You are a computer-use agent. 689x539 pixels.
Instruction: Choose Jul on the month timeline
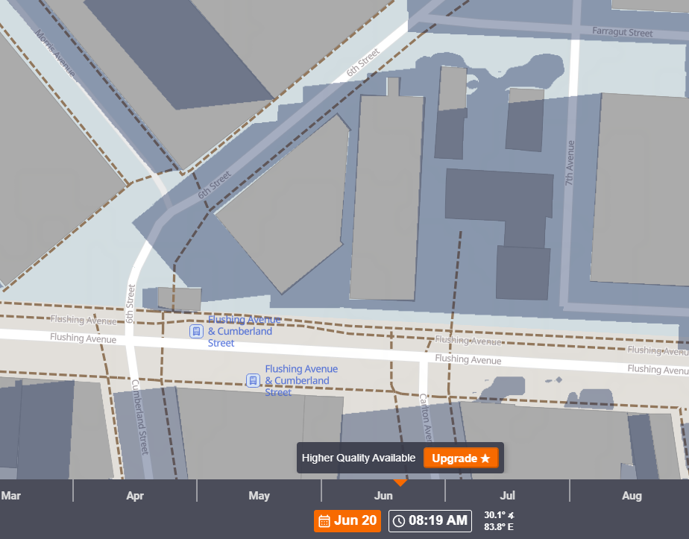pos(508,496)
